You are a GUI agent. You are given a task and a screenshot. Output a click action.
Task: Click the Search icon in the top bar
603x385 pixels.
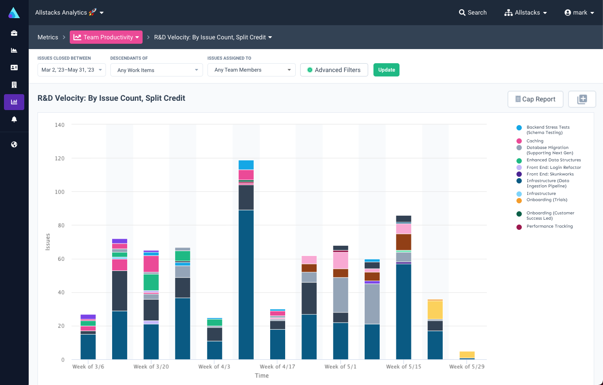pos(462,13)
